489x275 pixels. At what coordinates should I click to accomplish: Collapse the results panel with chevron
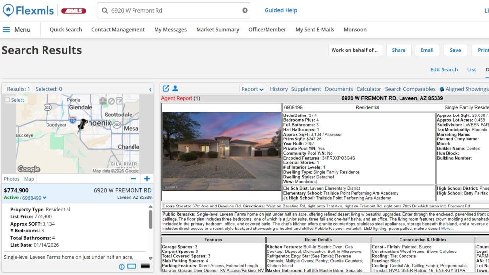(150, 89)
